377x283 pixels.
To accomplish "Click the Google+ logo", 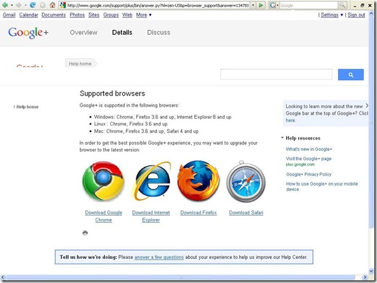I will coord(28,33).
